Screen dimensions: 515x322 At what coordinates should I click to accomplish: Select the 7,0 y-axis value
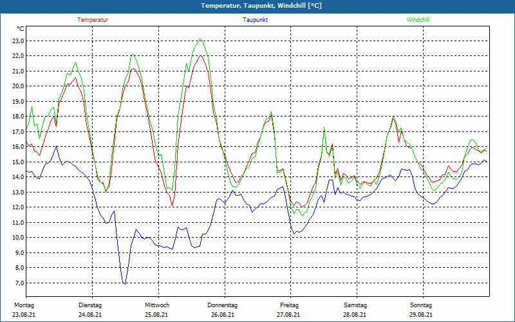(x=19, y=283)
